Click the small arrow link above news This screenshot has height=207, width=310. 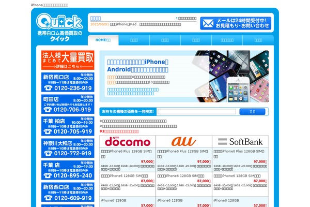coord(186,18)
